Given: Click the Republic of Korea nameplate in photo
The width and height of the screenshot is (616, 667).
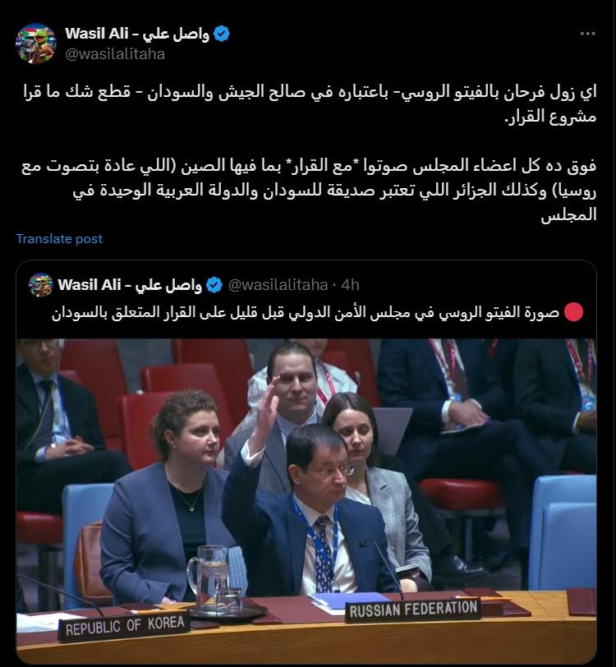Looking at the screenshot, I should tap(124, 626).
